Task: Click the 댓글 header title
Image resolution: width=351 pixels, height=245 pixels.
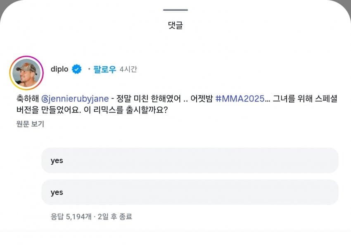Action: click(175, 25)
